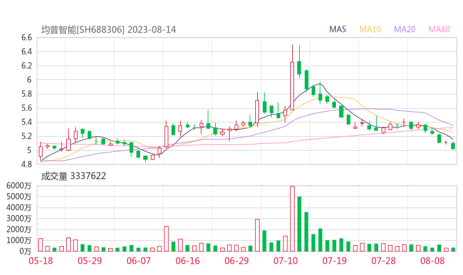This screenshot has height=275, width=463.
Task: Click the 成交量 3337622 volume label
Action: (73, 176)
